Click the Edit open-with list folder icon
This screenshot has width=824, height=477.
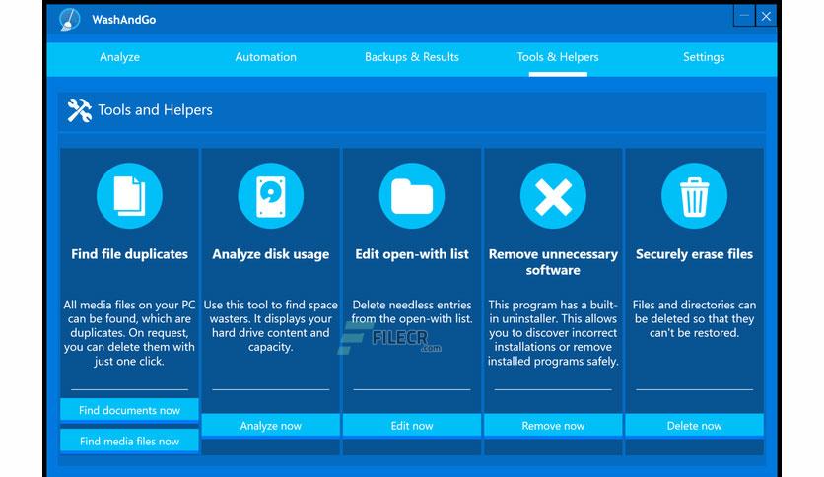coord(412,195)
